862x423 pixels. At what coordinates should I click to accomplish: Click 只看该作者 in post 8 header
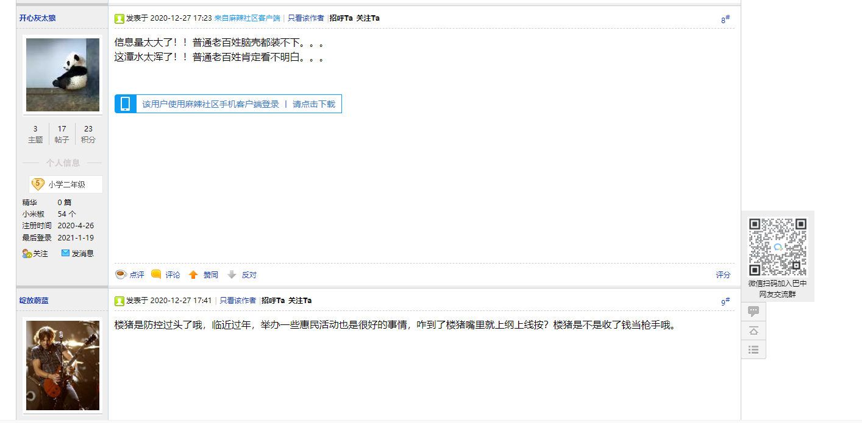(x=306, y=18)
